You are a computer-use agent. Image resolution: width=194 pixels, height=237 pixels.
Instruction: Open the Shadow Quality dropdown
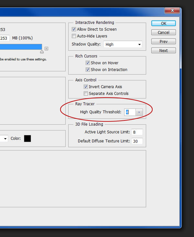tap(123, 44)
